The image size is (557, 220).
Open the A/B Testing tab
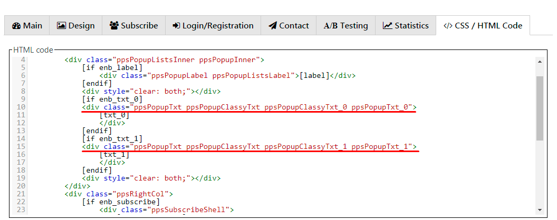345,26
